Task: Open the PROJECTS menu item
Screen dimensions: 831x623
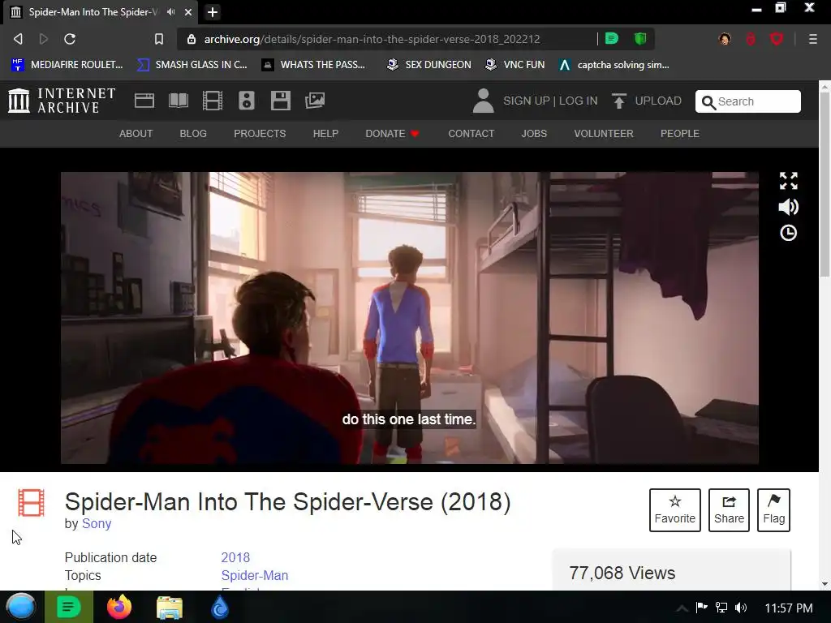Action: [260, 134]
